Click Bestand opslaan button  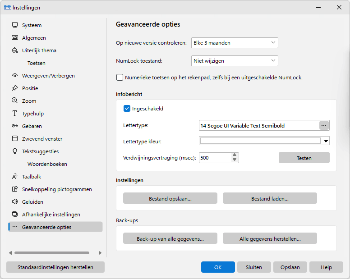170,198
